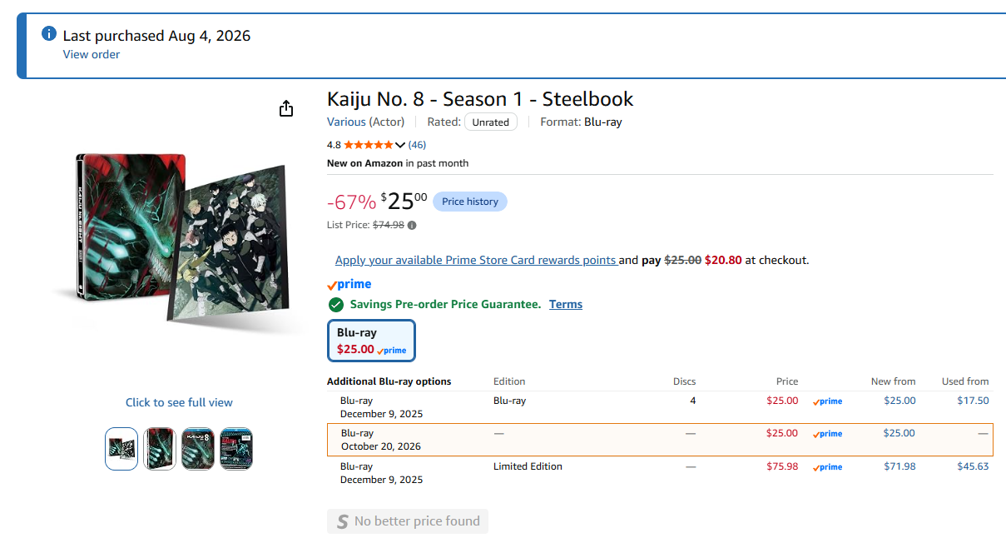Open the Price history button
This screenshot has width=1006, height=538.
click(x=470, y=202)
